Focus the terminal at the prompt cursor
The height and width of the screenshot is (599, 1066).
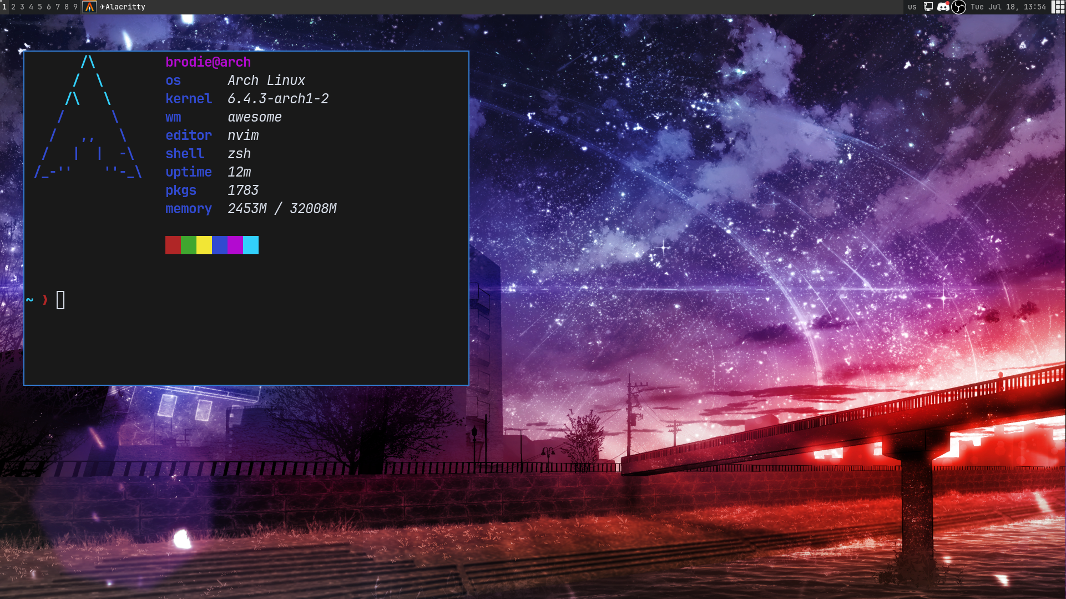[60, 300]
